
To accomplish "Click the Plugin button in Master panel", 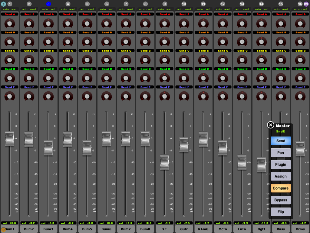I will 281,164.
